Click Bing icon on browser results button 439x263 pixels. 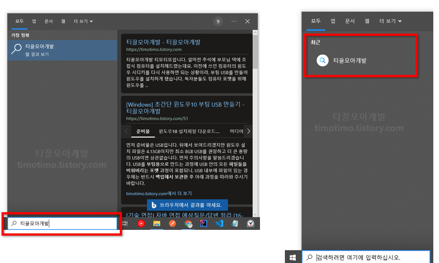(x=154, y=205)
